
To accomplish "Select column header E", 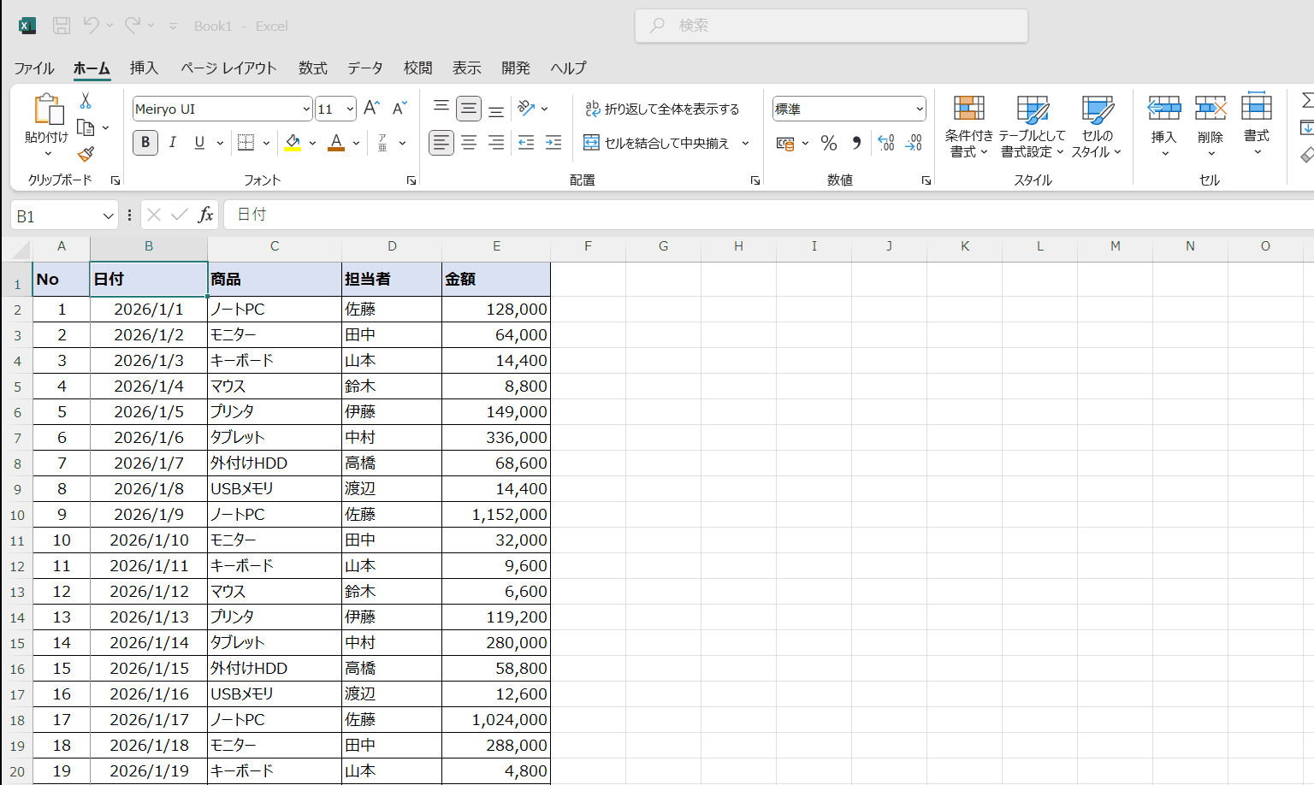I will [x=496, y=246].
